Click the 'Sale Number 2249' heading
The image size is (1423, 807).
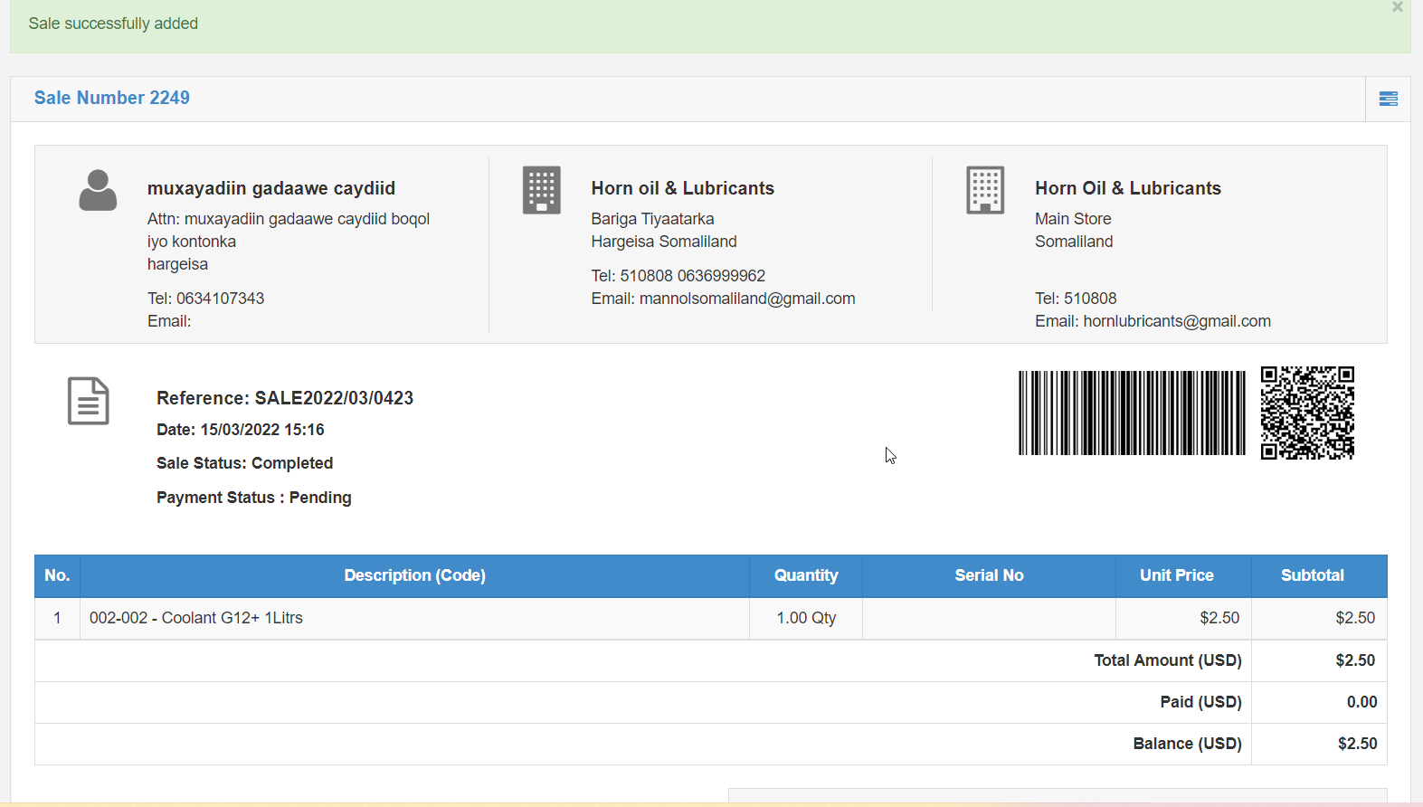pyautogui.click(x=112, y=98)
